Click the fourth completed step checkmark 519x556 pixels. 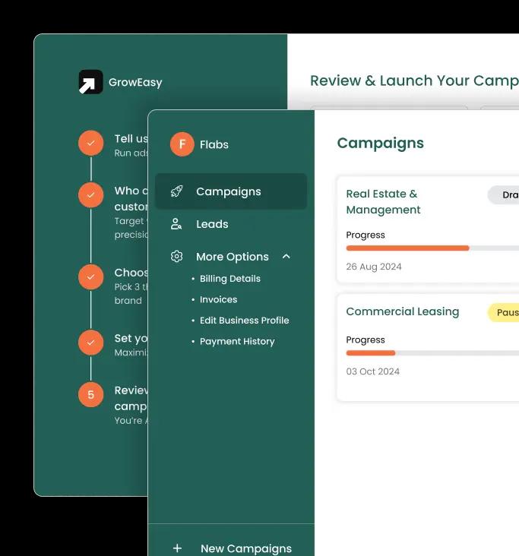pos(90,343)
